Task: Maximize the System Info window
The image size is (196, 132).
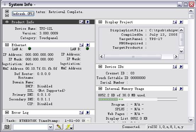Action: pyautogui.click(x=186, y=4)
